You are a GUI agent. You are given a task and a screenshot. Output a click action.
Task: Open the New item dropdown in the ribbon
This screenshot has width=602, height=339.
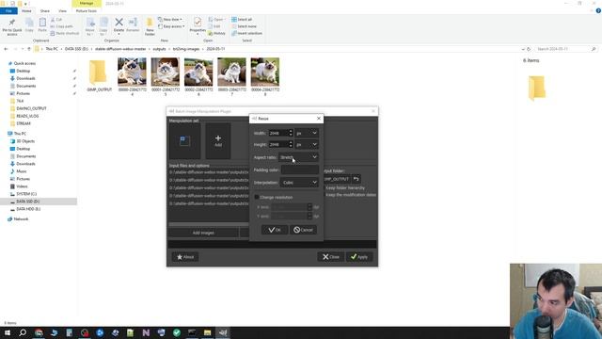(170, 19)
